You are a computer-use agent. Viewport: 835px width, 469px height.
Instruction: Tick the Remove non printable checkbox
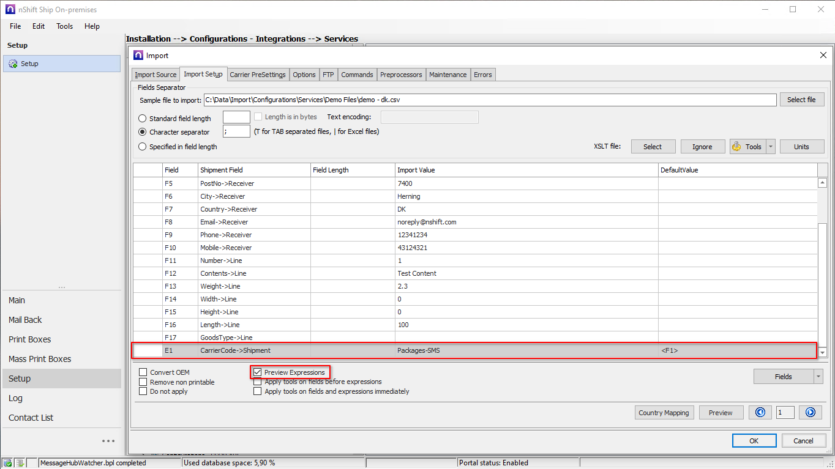tap(143, 382)
